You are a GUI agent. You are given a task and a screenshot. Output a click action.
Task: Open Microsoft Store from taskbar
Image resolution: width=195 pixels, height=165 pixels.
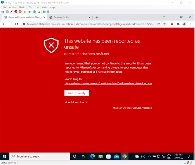pyautogui.click(x=108, y=156)
